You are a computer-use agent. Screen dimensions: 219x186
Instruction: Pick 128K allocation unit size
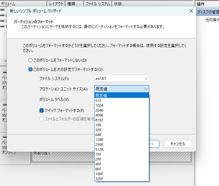122,140
